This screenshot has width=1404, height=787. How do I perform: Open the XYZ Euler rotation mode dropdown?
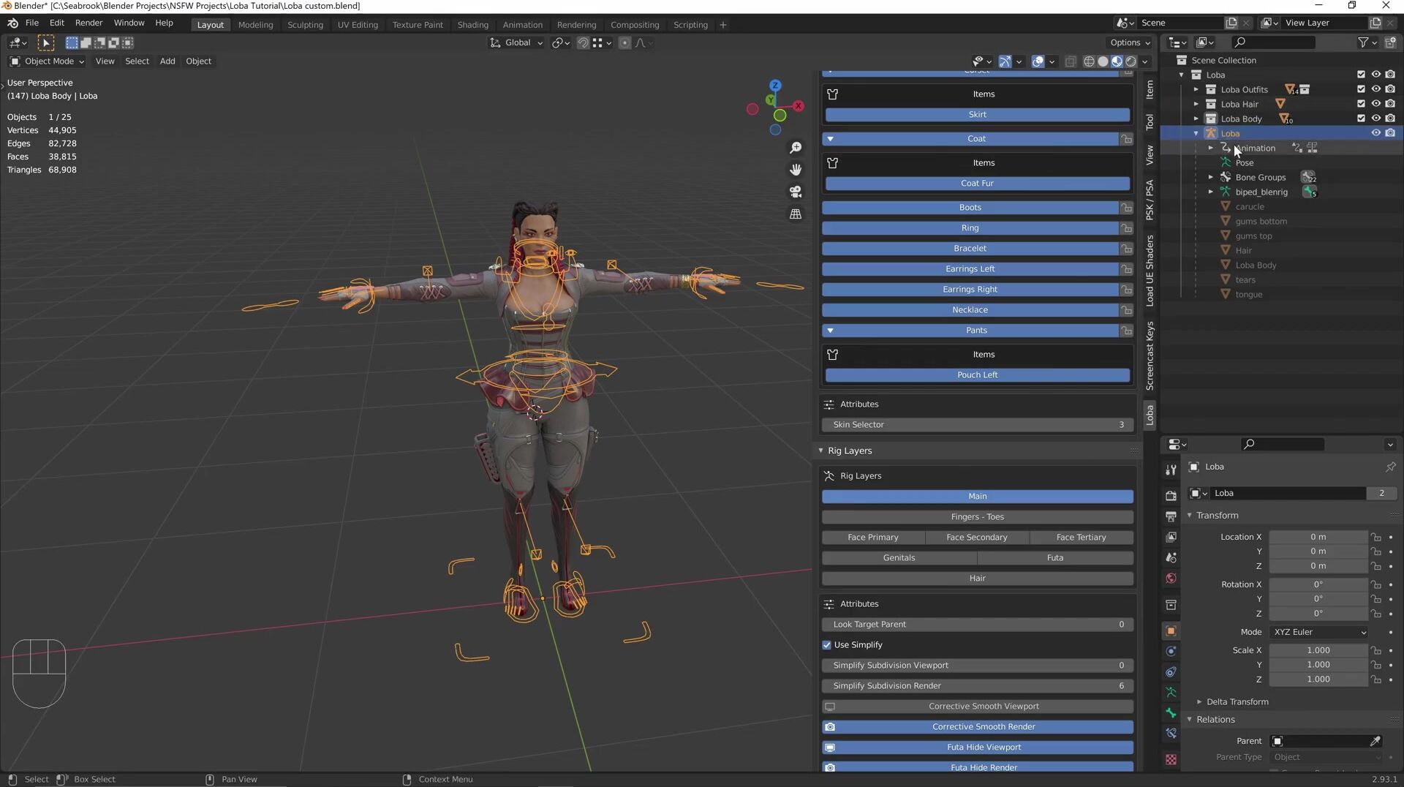(x=1319, y=632)
